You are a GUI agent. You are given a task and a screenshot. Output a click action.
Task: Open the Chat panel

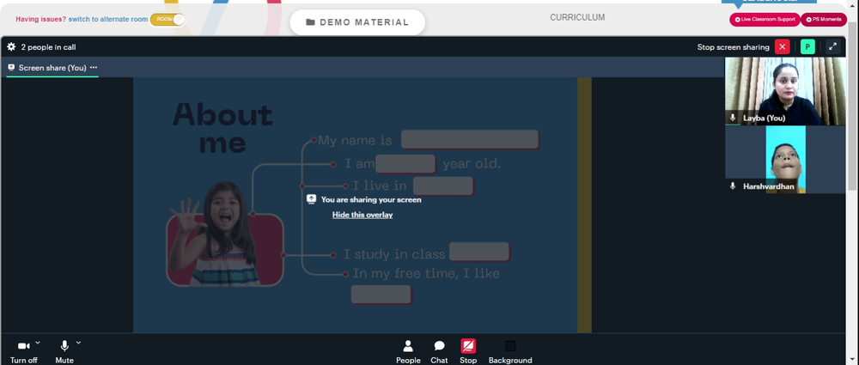(439, 351)
